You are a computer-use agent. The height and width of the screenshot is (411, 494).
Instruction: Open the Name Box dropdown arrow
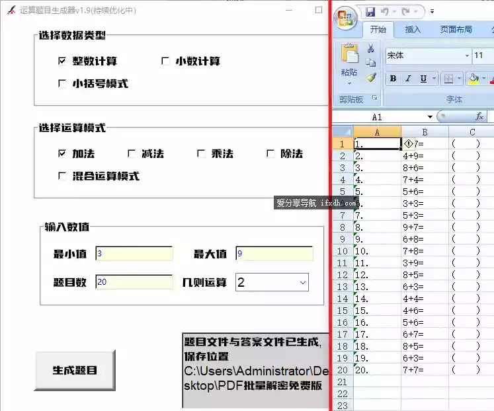coord(430,117)
